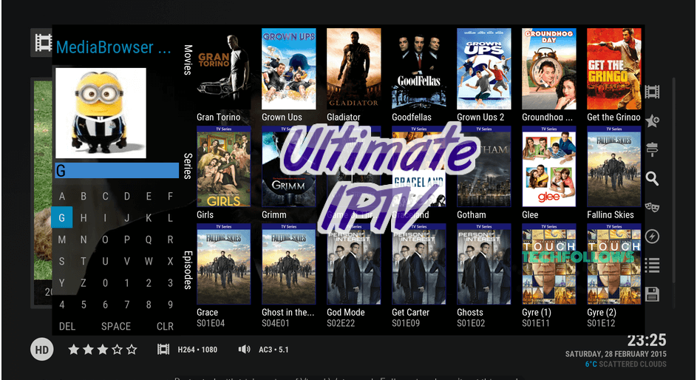697x380 pixels.
Task: Click the letter A key
Action: click(x=62, y=197)
